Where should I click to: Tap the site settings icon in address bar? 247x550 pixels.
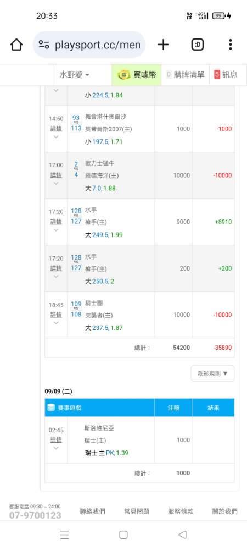click(x=44, y=45)
